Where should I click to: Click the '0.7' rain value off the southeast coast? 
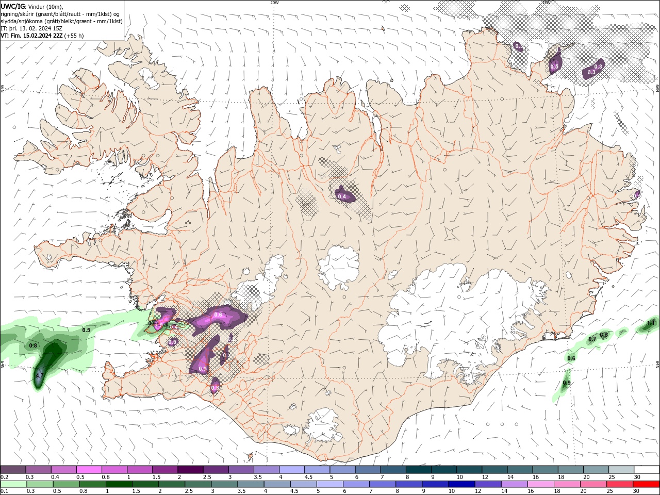(x=592, y=339)
